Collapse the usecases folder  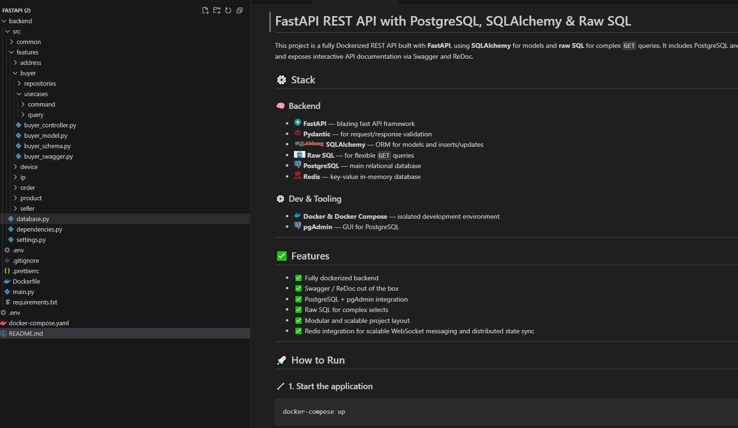(19, 94)
